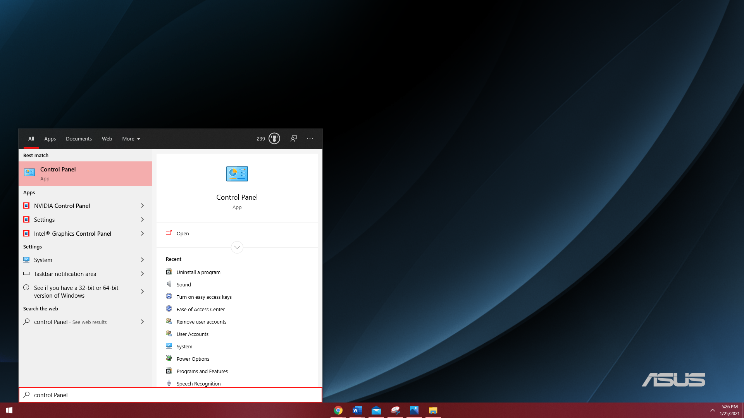Image resolution: width=744 pixels, height=418 pixels.
Task: Expand Taskbar notification area arrow
Action: click(142, 274)
